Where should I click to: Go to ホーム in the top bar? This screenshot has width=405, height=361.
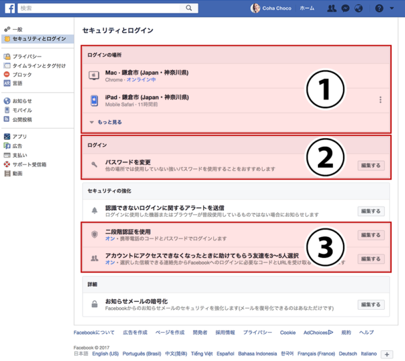tap(307, 8)
